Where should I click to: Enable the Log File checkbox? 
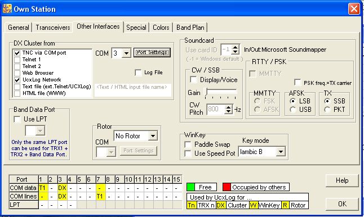click(138, 73)
